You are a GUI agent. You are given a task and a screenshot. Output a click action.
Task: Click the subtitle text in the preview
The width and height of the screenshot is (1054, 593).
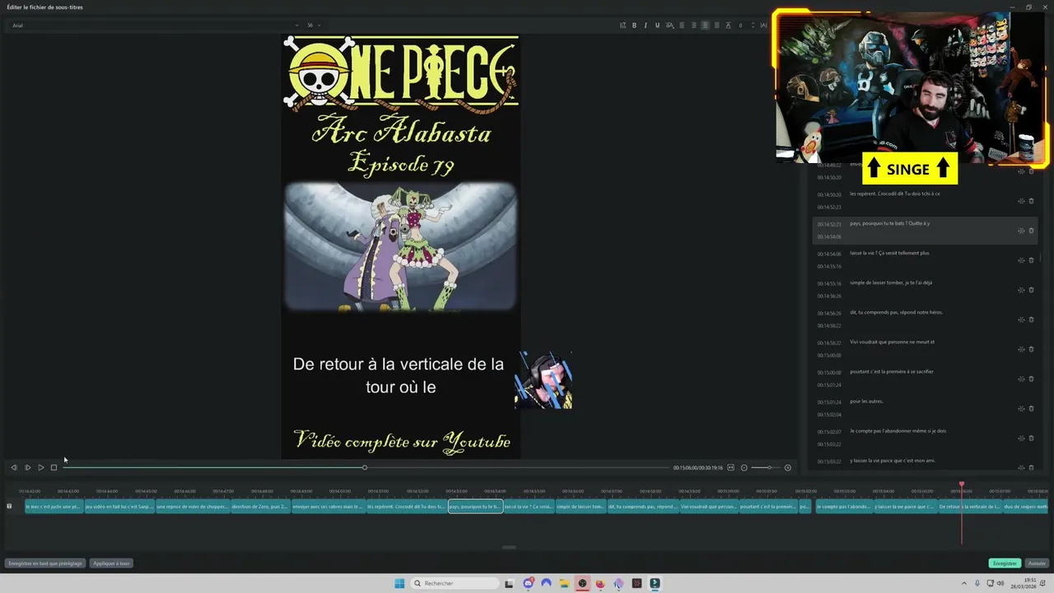pyautogui.click(x=399, y=375)
